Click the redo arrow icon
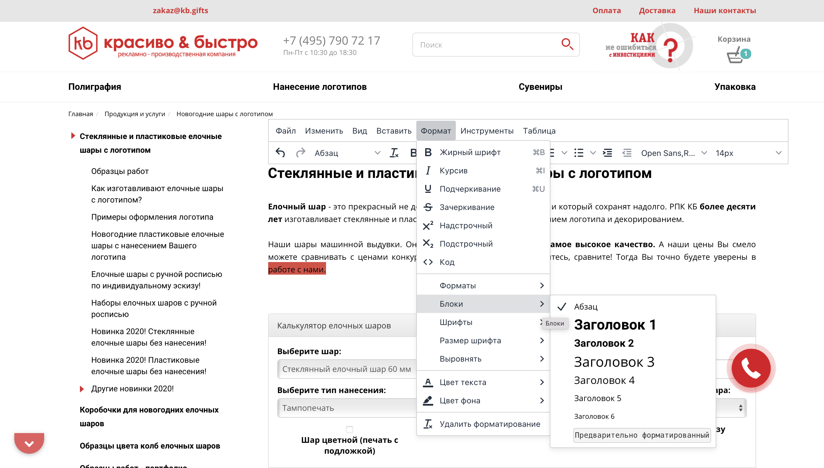Image resolution: width=824 pixels, height=468 pixels. [x=300, y=153]
